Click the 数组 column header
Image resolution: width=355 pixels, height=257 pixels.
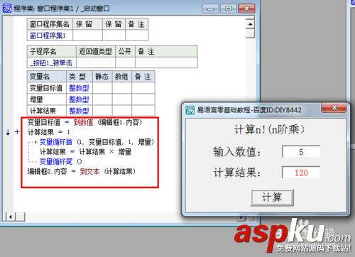coord(121,77)
